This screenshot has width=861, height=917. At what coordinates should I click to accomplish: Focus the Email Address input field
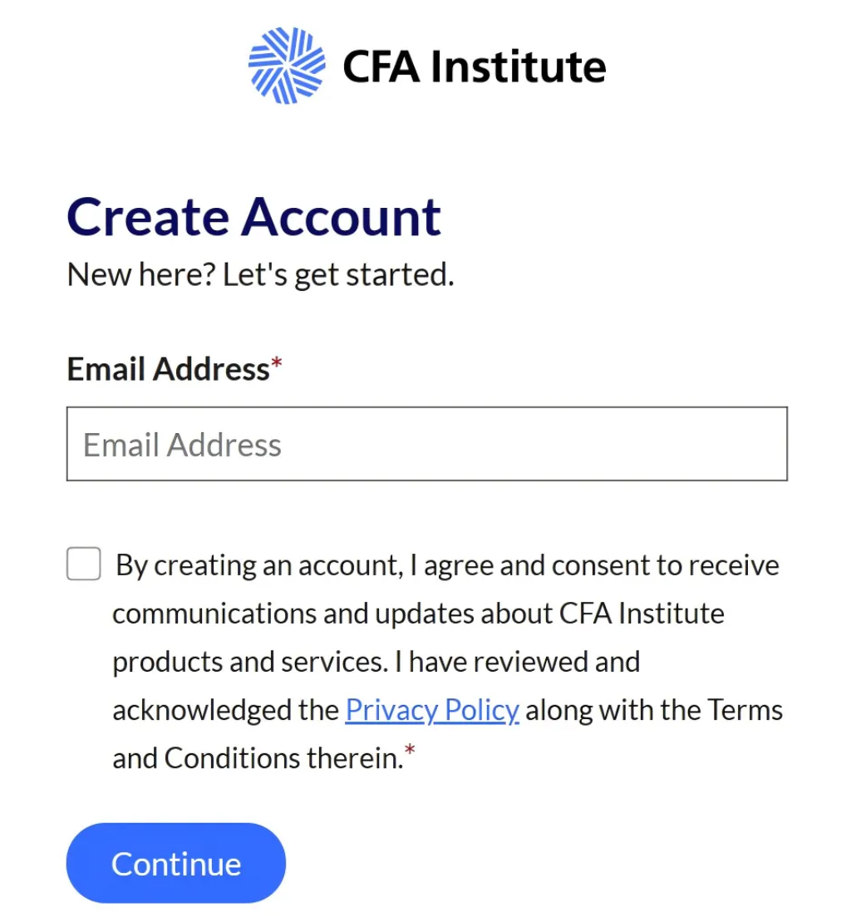[x=426, y=444]
